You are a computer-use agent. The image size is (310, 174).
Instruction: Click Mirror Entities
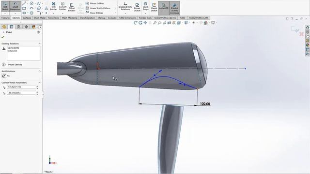point(94,3)
